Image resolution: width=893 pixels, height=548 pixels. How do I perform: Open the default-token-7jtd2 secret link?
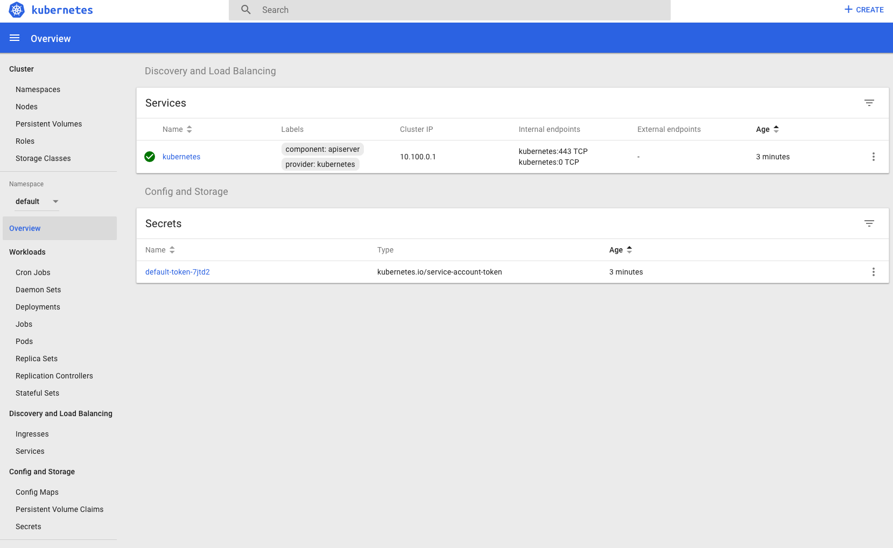(x=178, y=272)
